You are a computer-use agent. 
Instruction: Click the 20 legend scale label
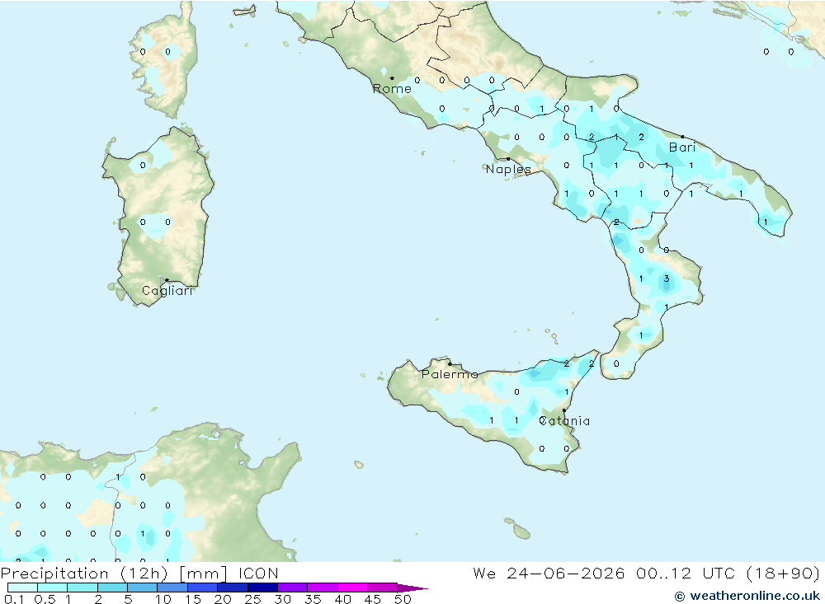[x=223, y=599]
